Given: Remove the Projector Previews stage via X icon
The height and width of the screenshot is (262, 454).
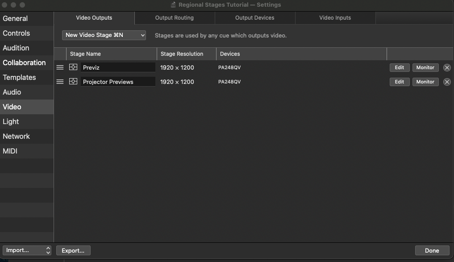Looking at the screenshot, I should point(447,82).
